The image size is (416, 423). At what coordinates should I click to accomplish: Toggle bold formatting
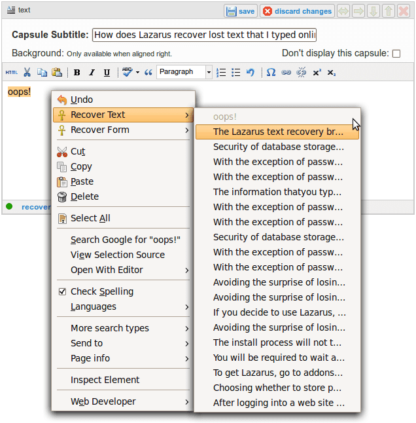[x=77, y=72]
